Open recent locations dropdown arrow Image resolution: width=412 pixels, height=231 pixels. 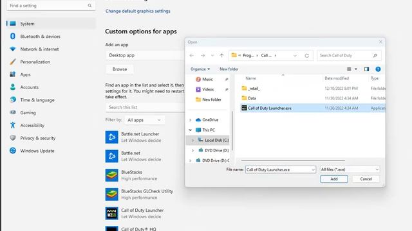[x=212, y=56]
